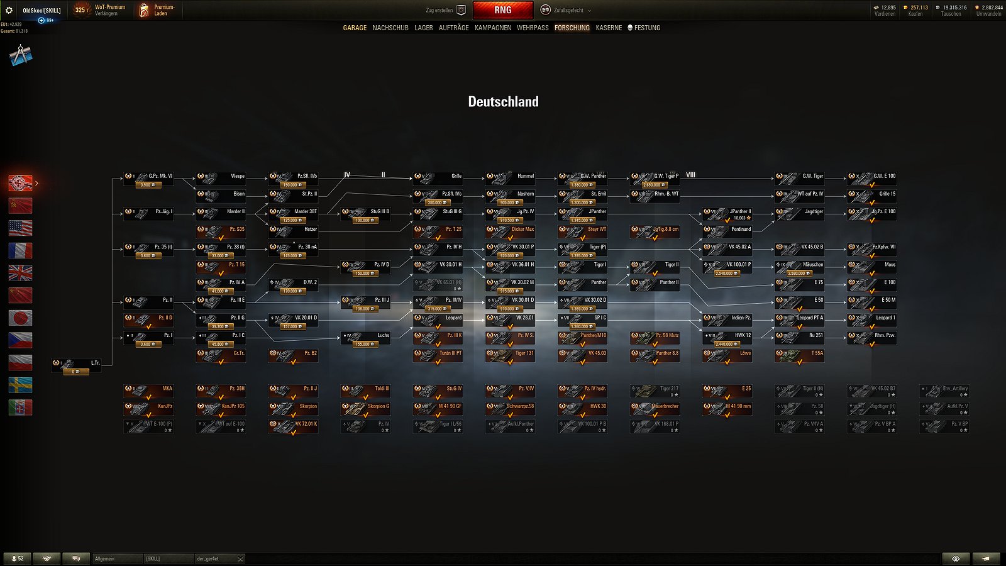The image size is (1006, 566).
Task: Click the Umwandeln free-XP star icon
Action: pos(978,8)
